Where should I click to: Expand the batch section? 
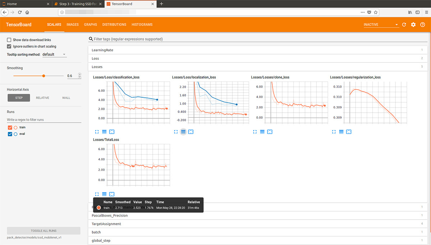[257, 232]
